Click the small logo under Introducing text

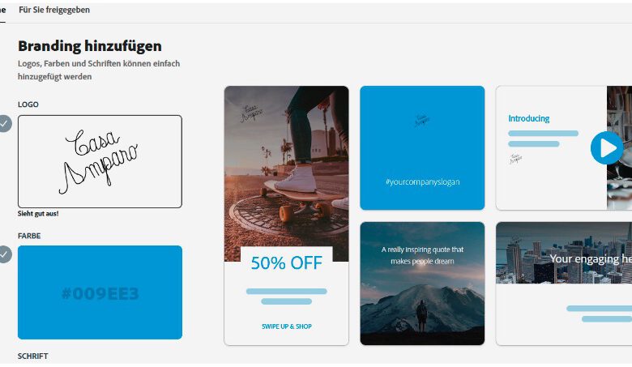[x=515, y=158]
